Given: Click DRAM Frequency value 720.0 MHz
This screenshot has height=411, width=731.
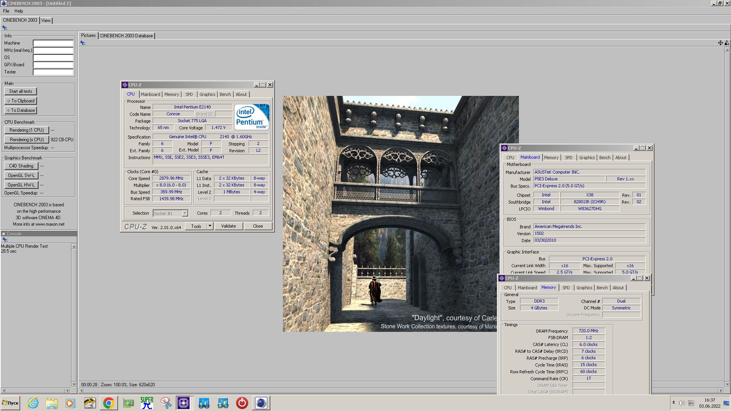Looking at the screenshot, I should point(589,331).
